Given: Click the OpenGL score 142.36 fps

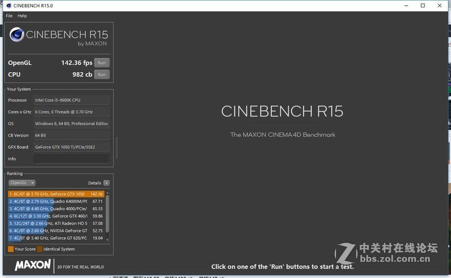Looking at the screenshot, I should [x=77, y=63].
